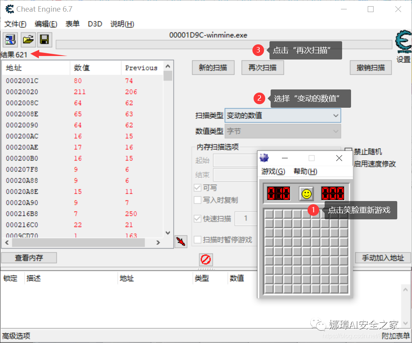Click the 地址 column header in results

coord(36,68)
